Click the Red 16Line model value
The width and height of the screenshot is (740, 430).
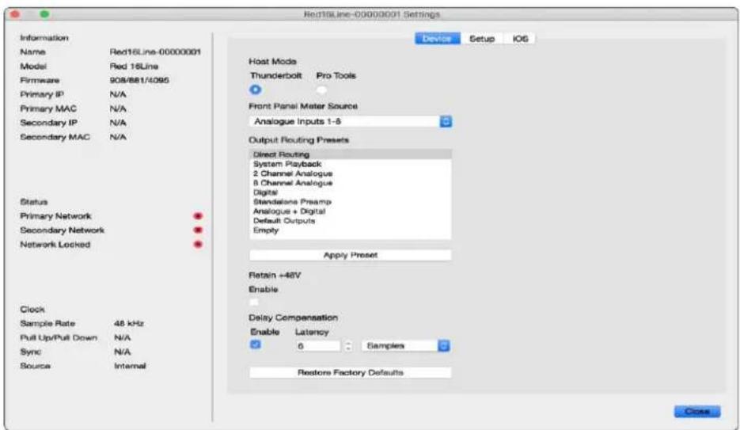[134, 66]
